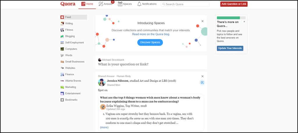The height and width of the screenshot is (133, 298).
Task: Click the Writing topic icon
Action: [x=62, y=23]
